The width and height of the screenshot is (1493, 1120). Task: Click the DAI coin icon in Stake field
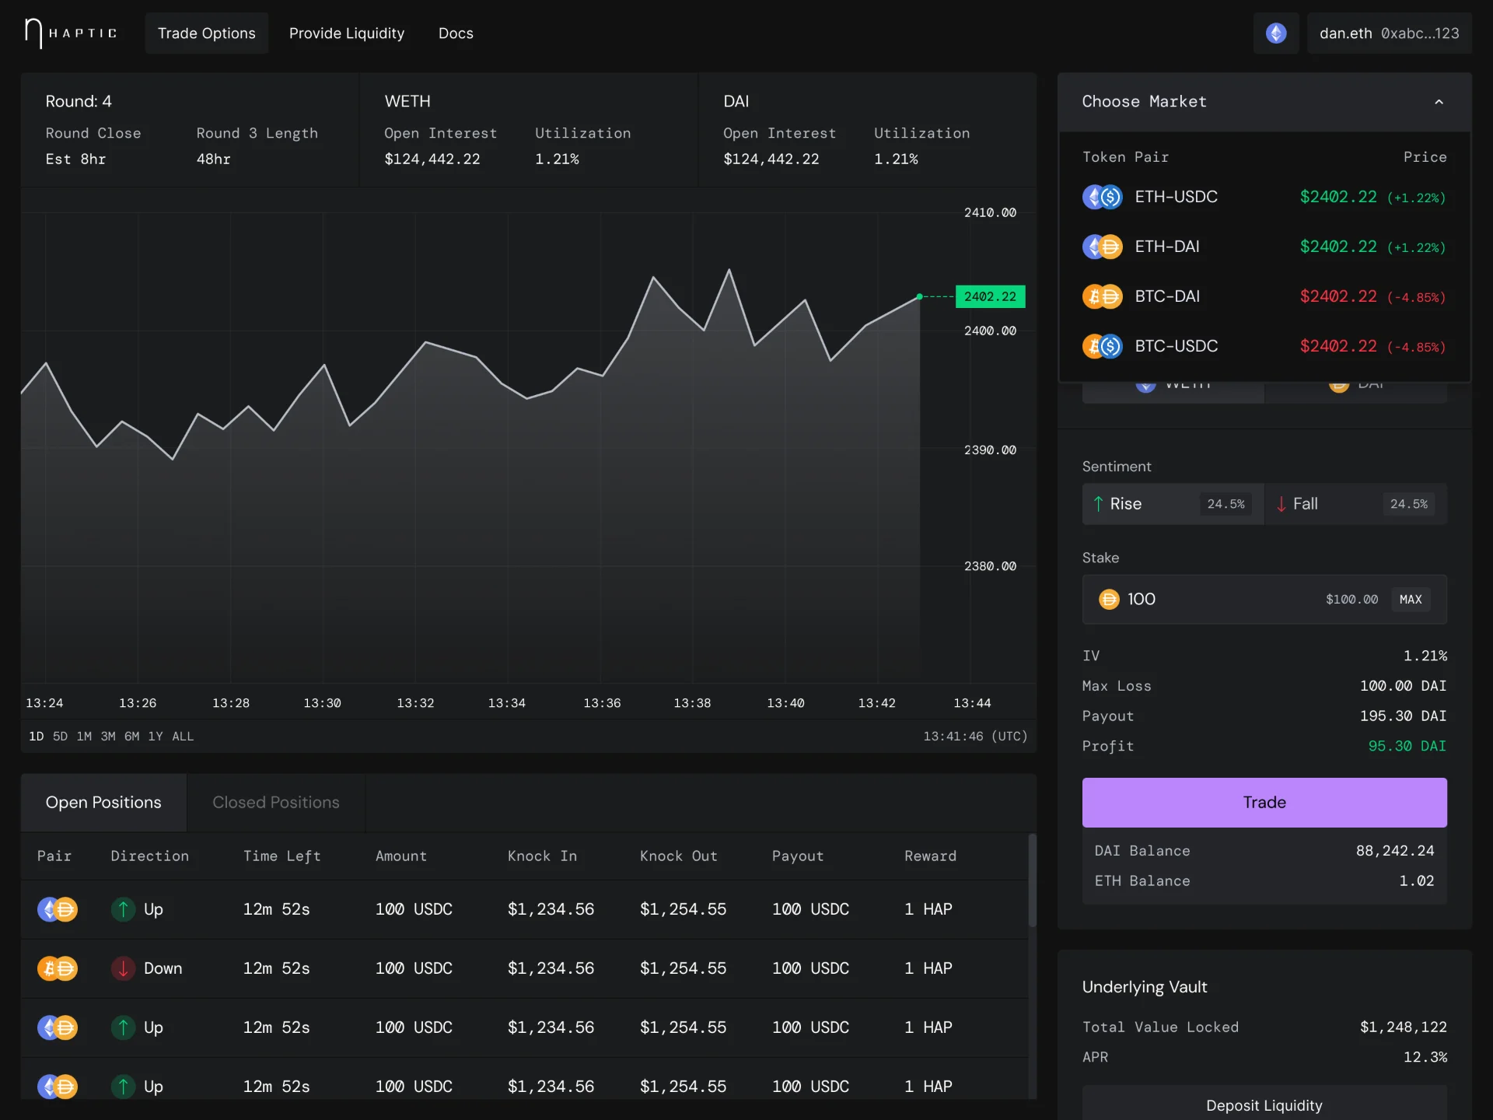coord(1109,599)
